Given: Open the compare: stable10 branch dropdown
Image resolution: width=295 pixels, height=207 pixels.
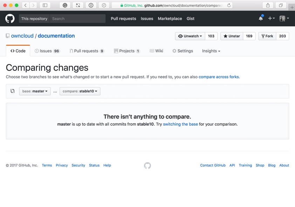Looking at the screenshot, I should click(80, 91).
